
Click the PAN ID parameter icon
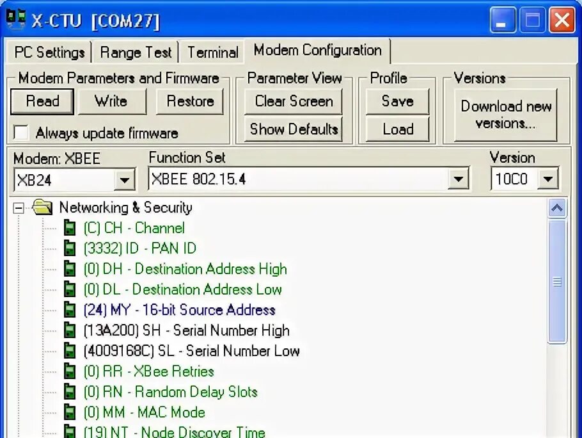[70, 248]
